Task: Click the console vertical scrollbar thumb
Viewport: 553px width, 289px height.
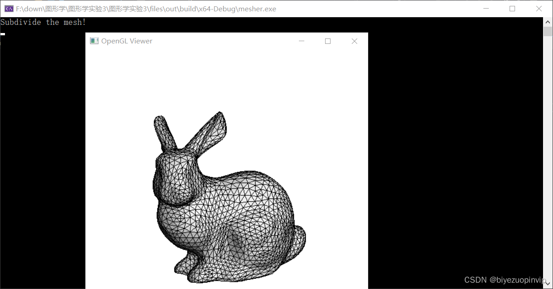Action: click(548, 31)
